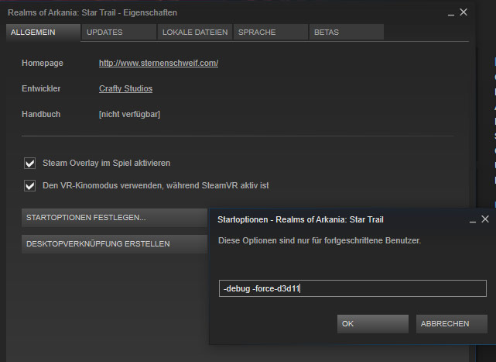Screen dimensions: 496x362
Task: Open the sternenschweif.com homepage link
Action: [159, 63]
